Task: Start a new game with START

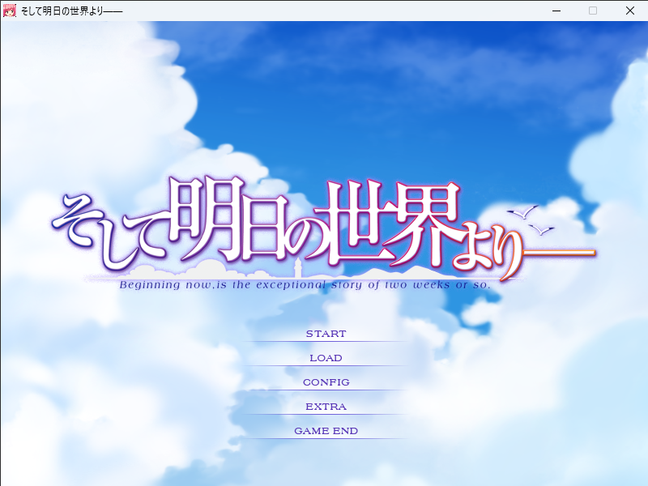Action: [326, 334]
